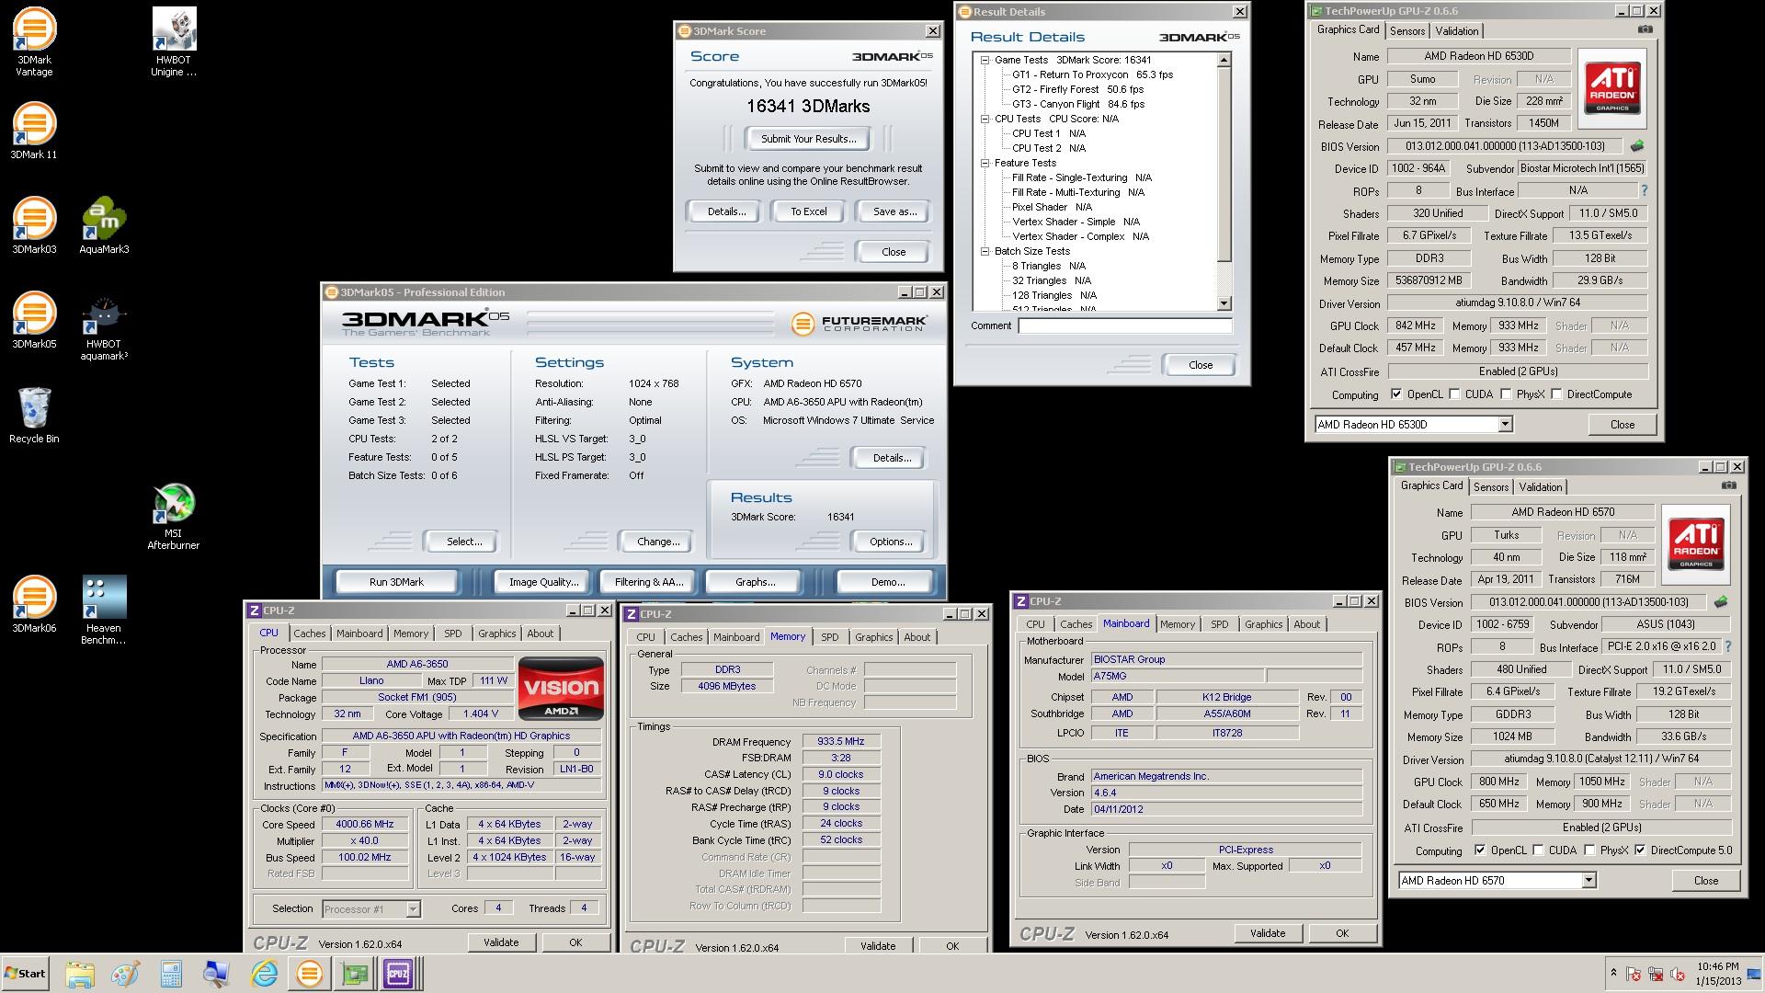The image size is (1765, 993).
Task: Open the Paint icon in the taskbar
Action: (125, 974)
